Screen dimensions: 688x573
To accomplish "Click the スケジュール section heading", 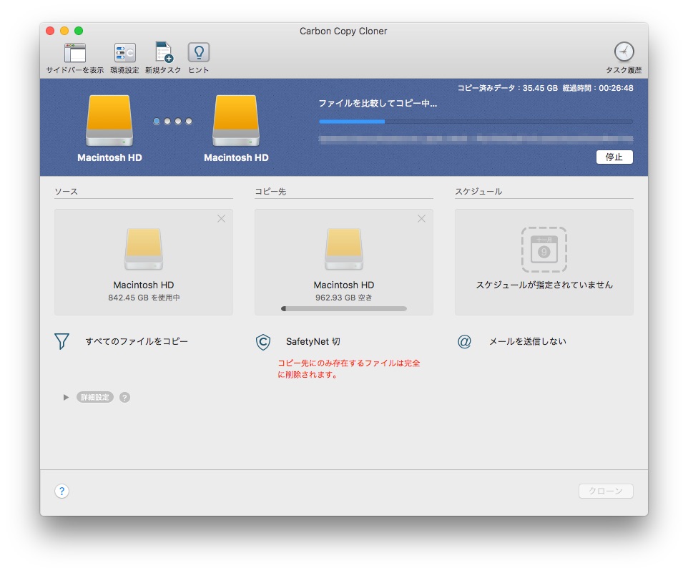I will click(x=478, y=191).
